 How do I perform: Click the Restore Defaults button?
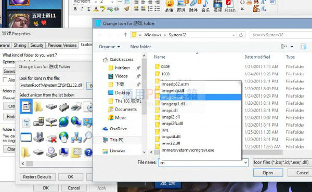pos(37,177)
